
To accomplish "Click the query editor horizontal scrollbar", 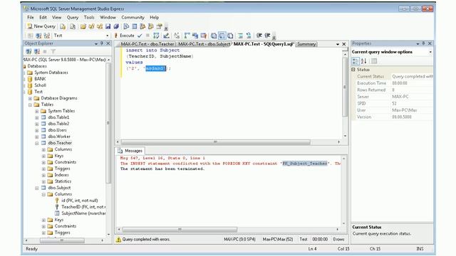I will click(215, 142).
